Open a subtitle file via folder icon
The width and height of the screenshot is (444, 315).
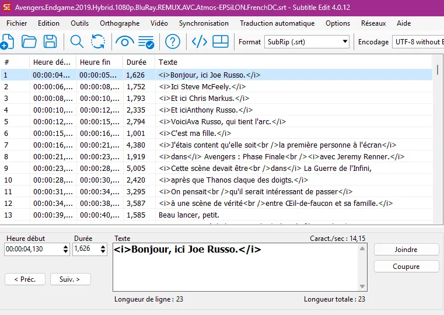pyautogui.click(x=29, y=41)
